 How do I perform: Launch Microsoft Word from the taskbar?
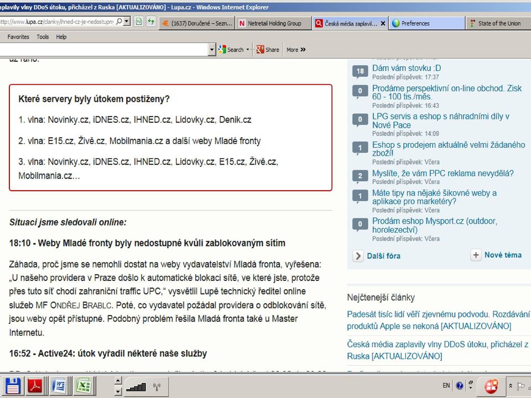59,386
